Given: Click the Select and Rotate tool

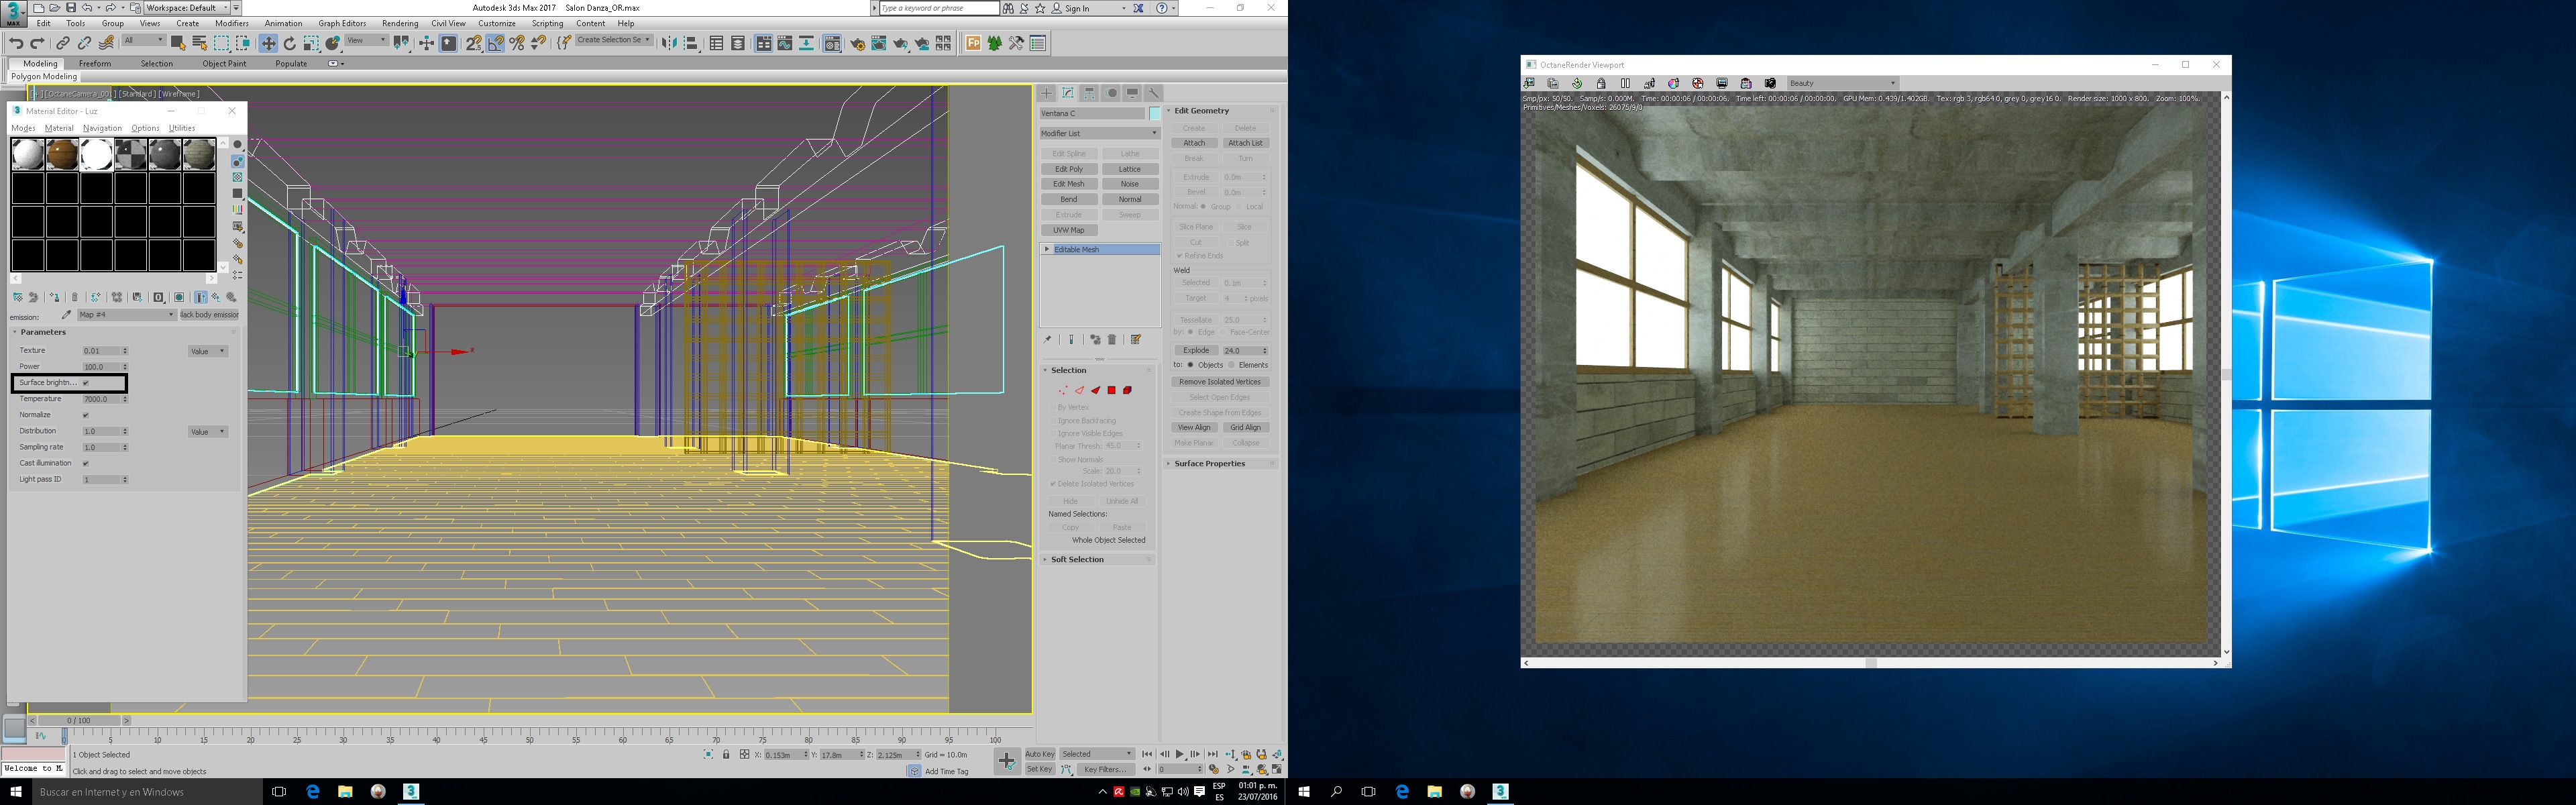Looking at the screenshot, I should point(290,43).
